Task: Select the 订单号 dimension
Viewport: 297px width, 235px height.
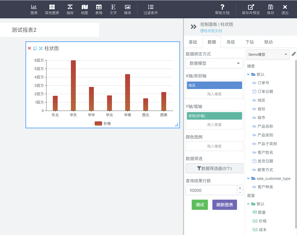Action: click(263, 83)
